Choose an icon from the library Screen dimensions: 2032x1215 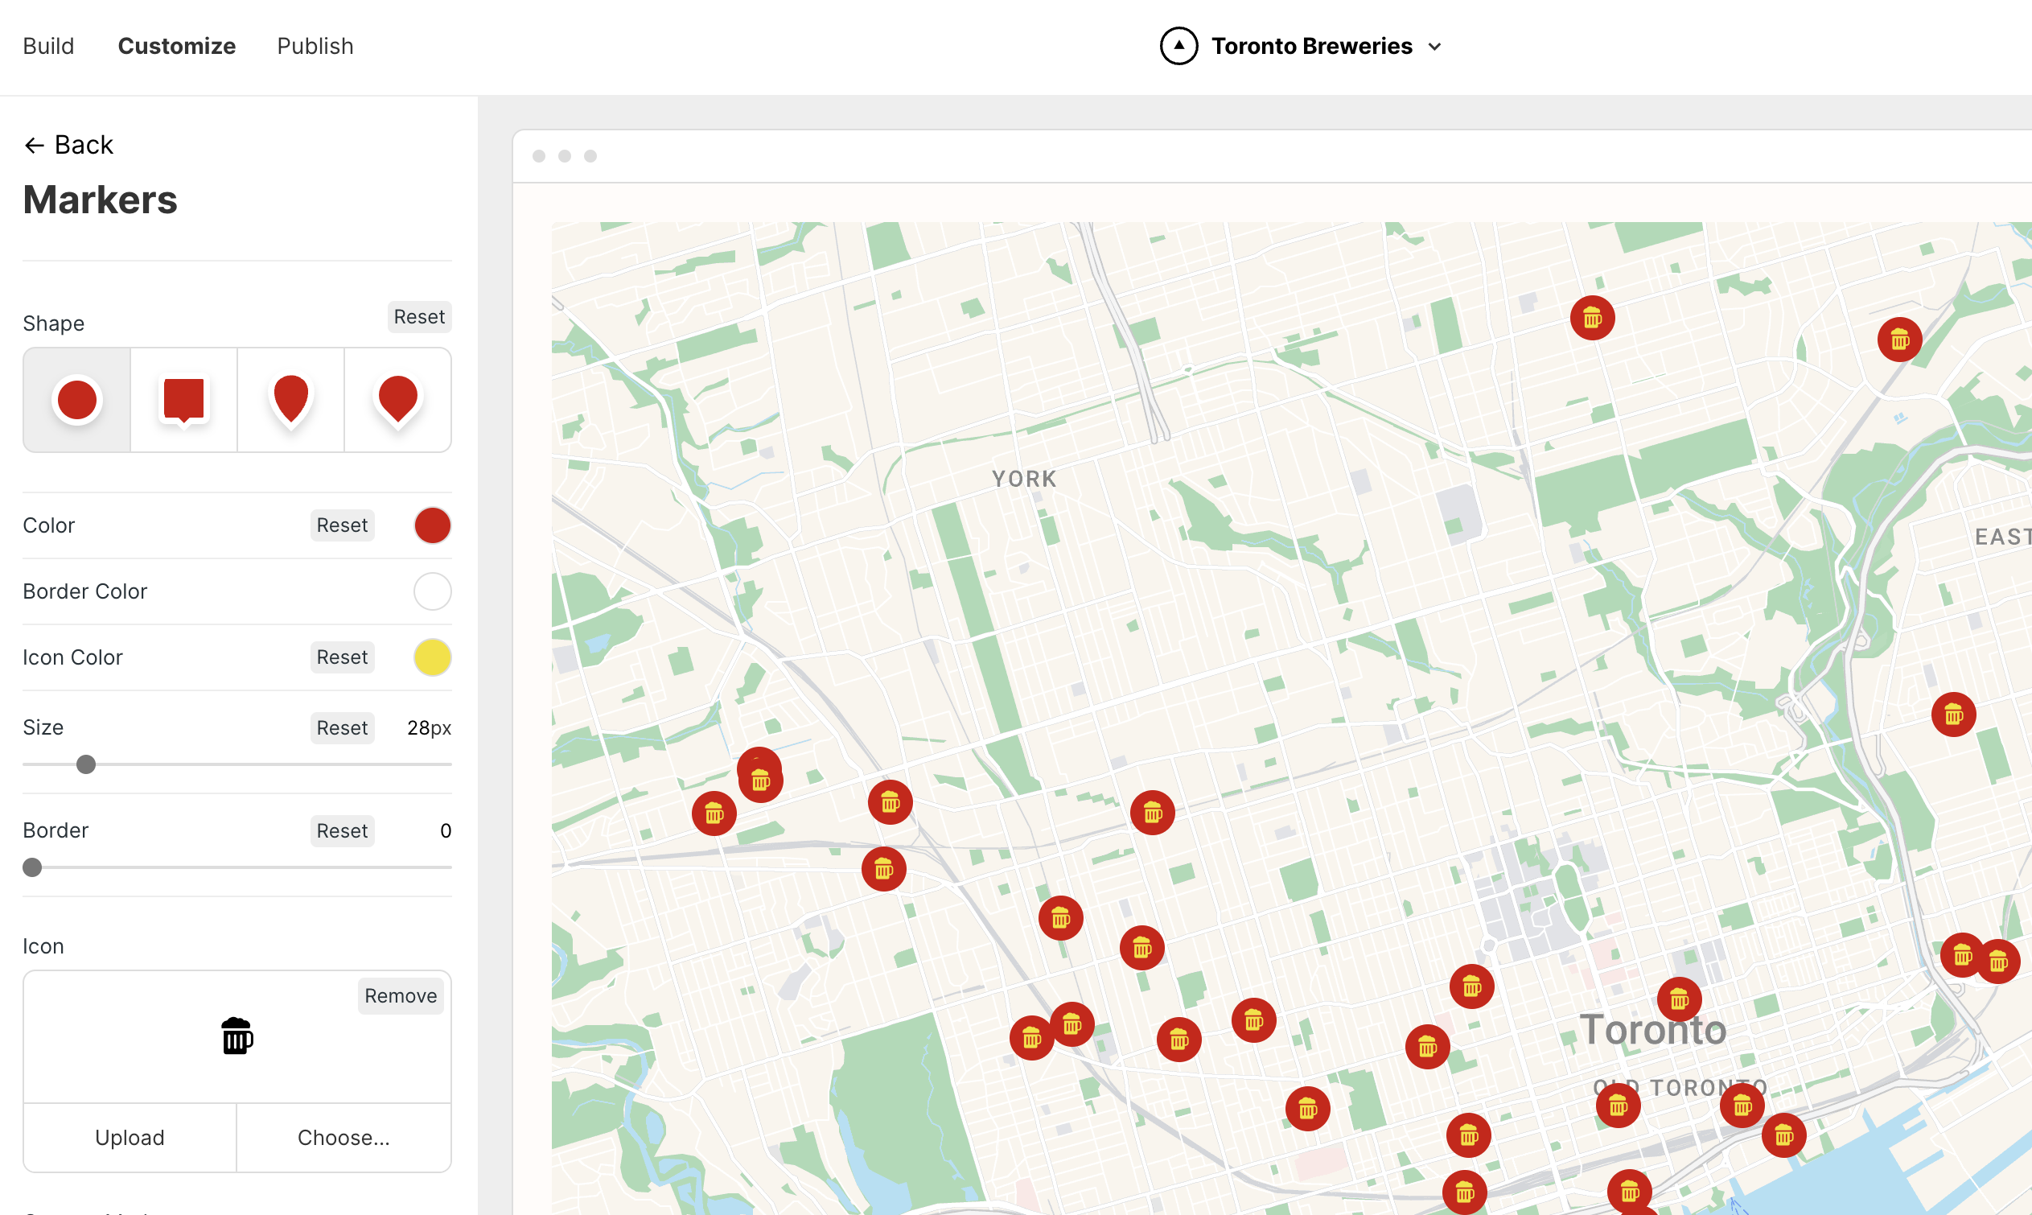pos(343,1138)
